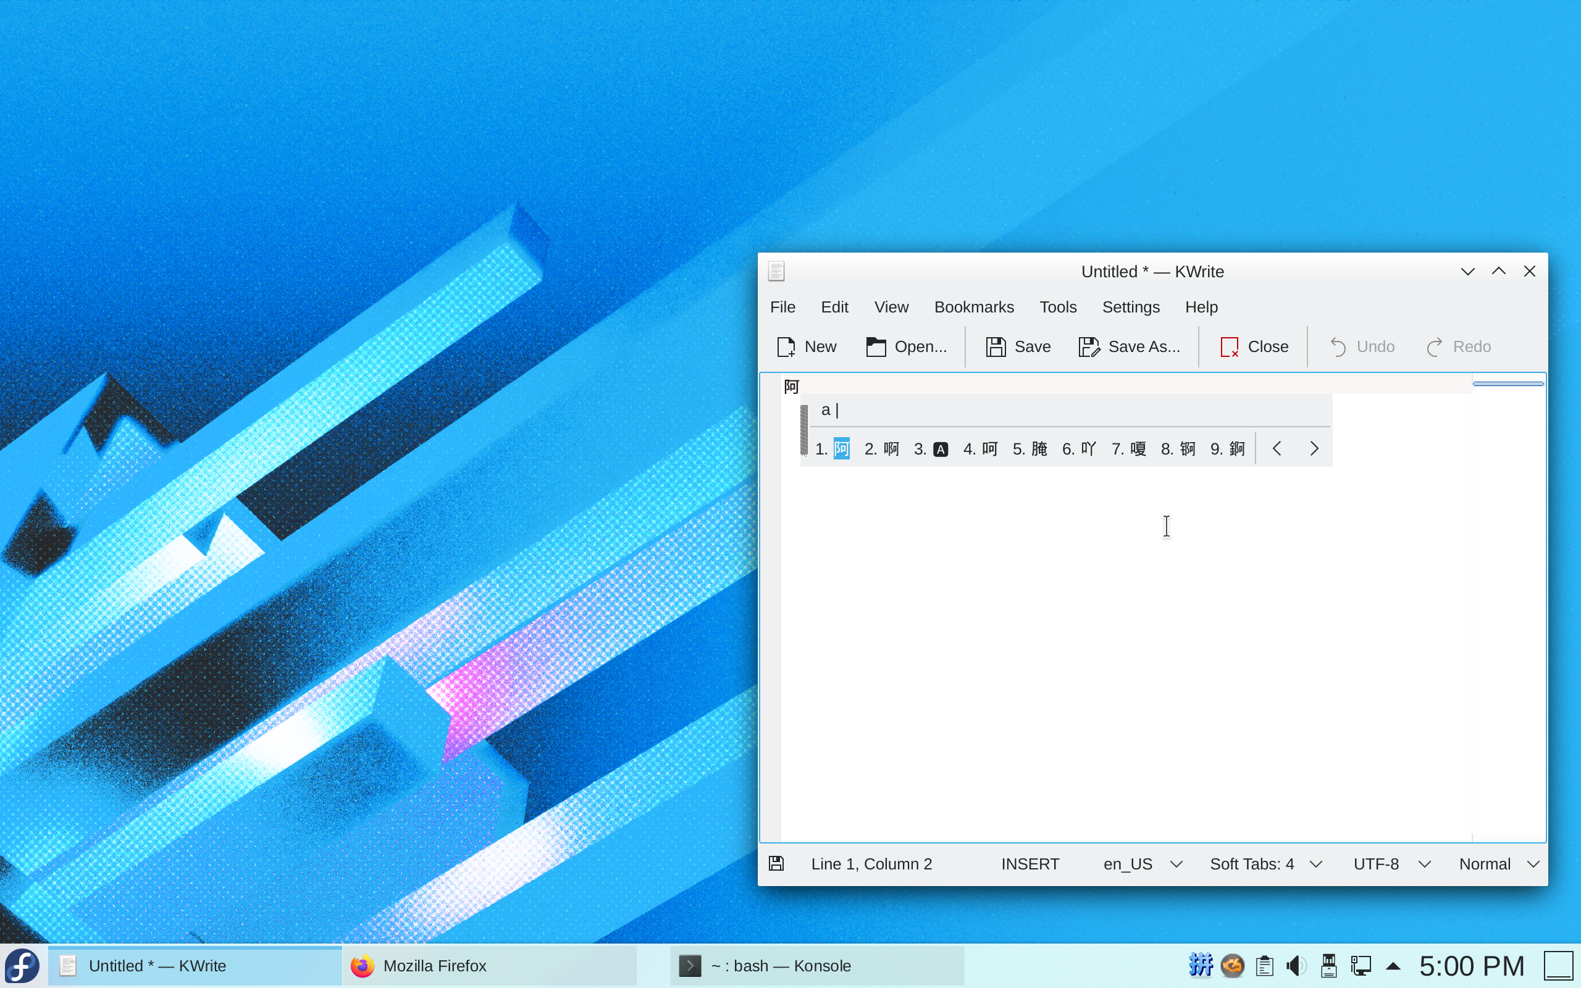Click the red Close document icon
The height and width of the screenshot is (988, 1581).
click(1229, 347)
